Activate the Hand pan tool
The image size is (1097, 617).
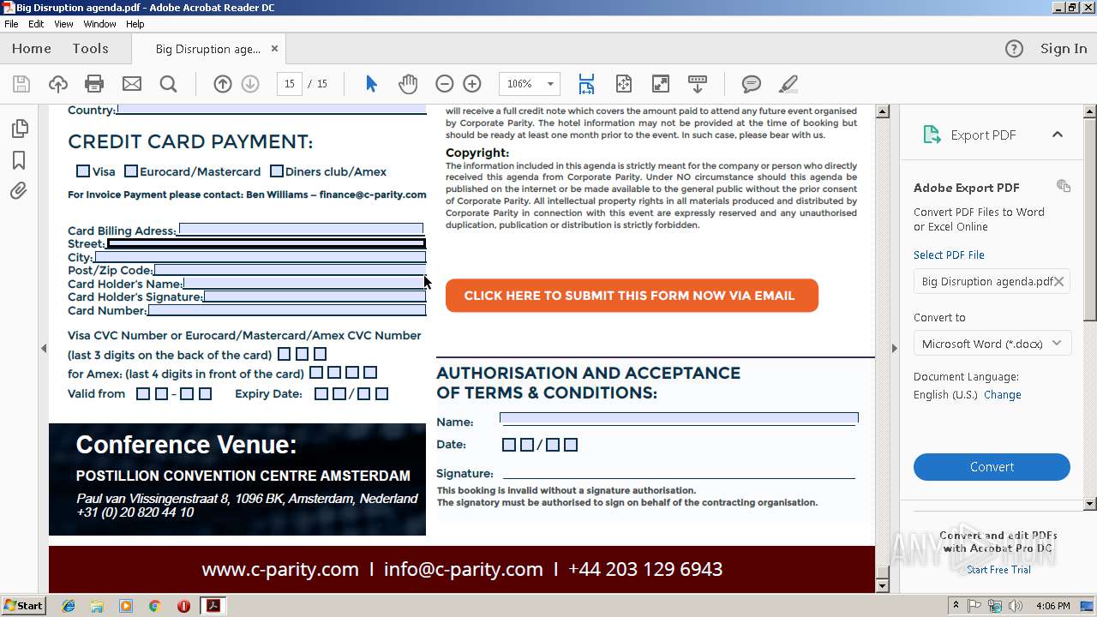(x=408, y=84)
